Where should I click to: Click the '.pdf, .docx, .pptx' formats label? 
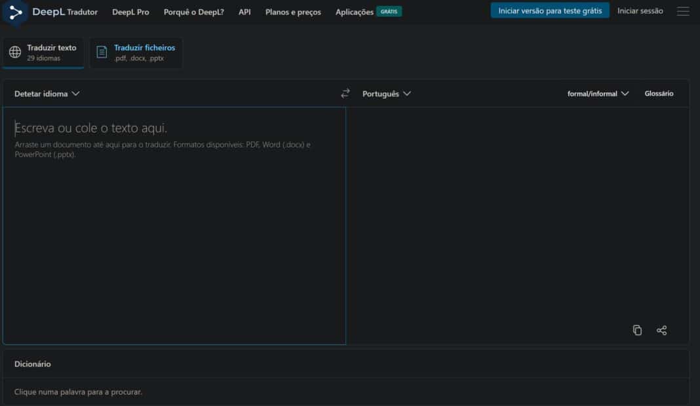138,58
